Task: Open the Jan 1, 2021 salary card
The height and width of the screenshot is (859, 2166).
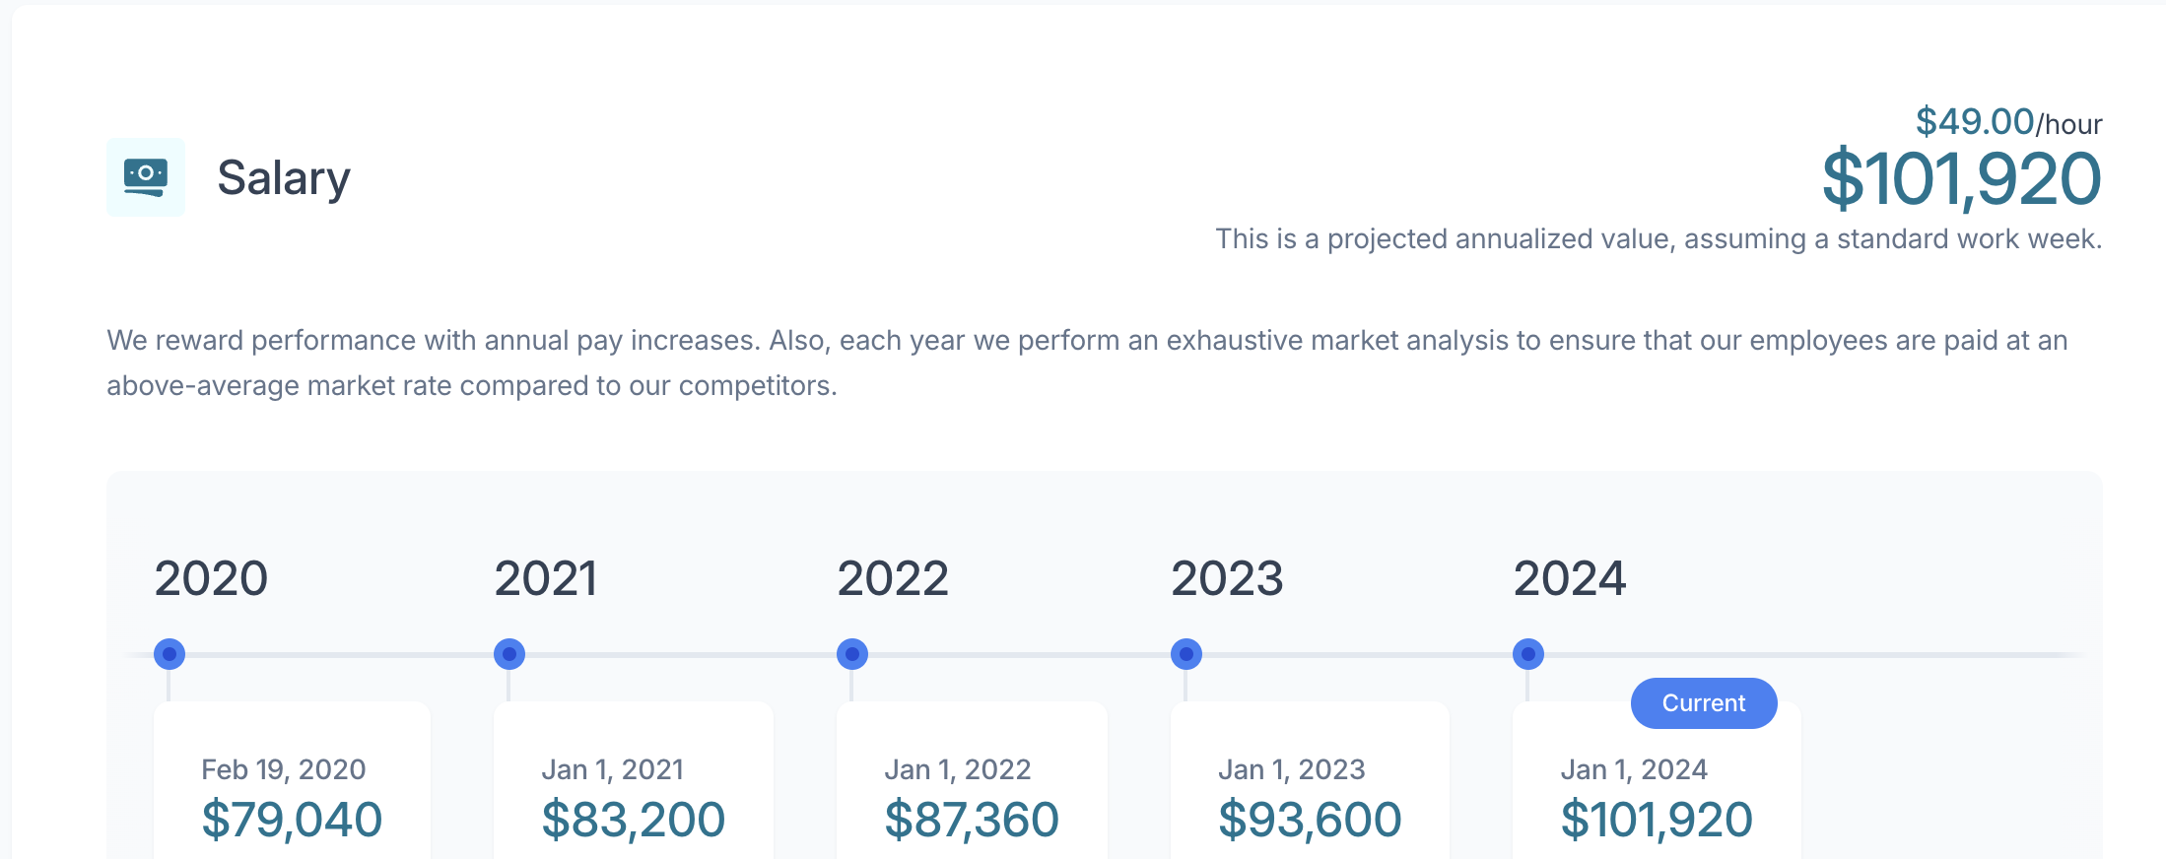Action: pos(634,780)
